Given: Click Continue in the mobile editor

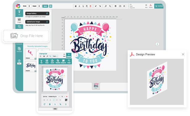Looking at the screenshot, I should [69, 55].
